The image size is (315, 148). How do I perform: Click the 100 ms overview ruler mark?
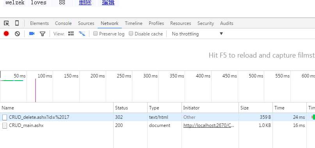point(45,76)
